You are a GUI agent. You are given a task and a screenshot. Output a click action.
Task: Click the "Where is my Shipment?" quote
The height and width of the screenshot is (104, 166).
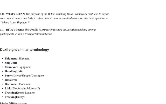click(x=15, y=23)
